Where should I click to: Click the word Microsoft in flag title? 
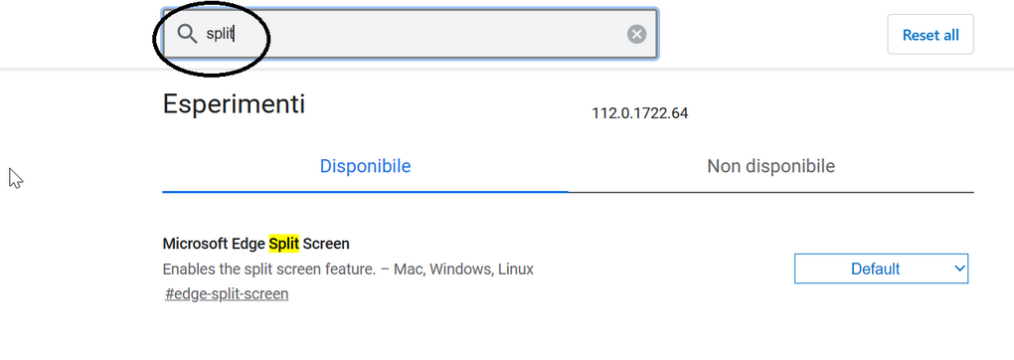coord(195,244)
